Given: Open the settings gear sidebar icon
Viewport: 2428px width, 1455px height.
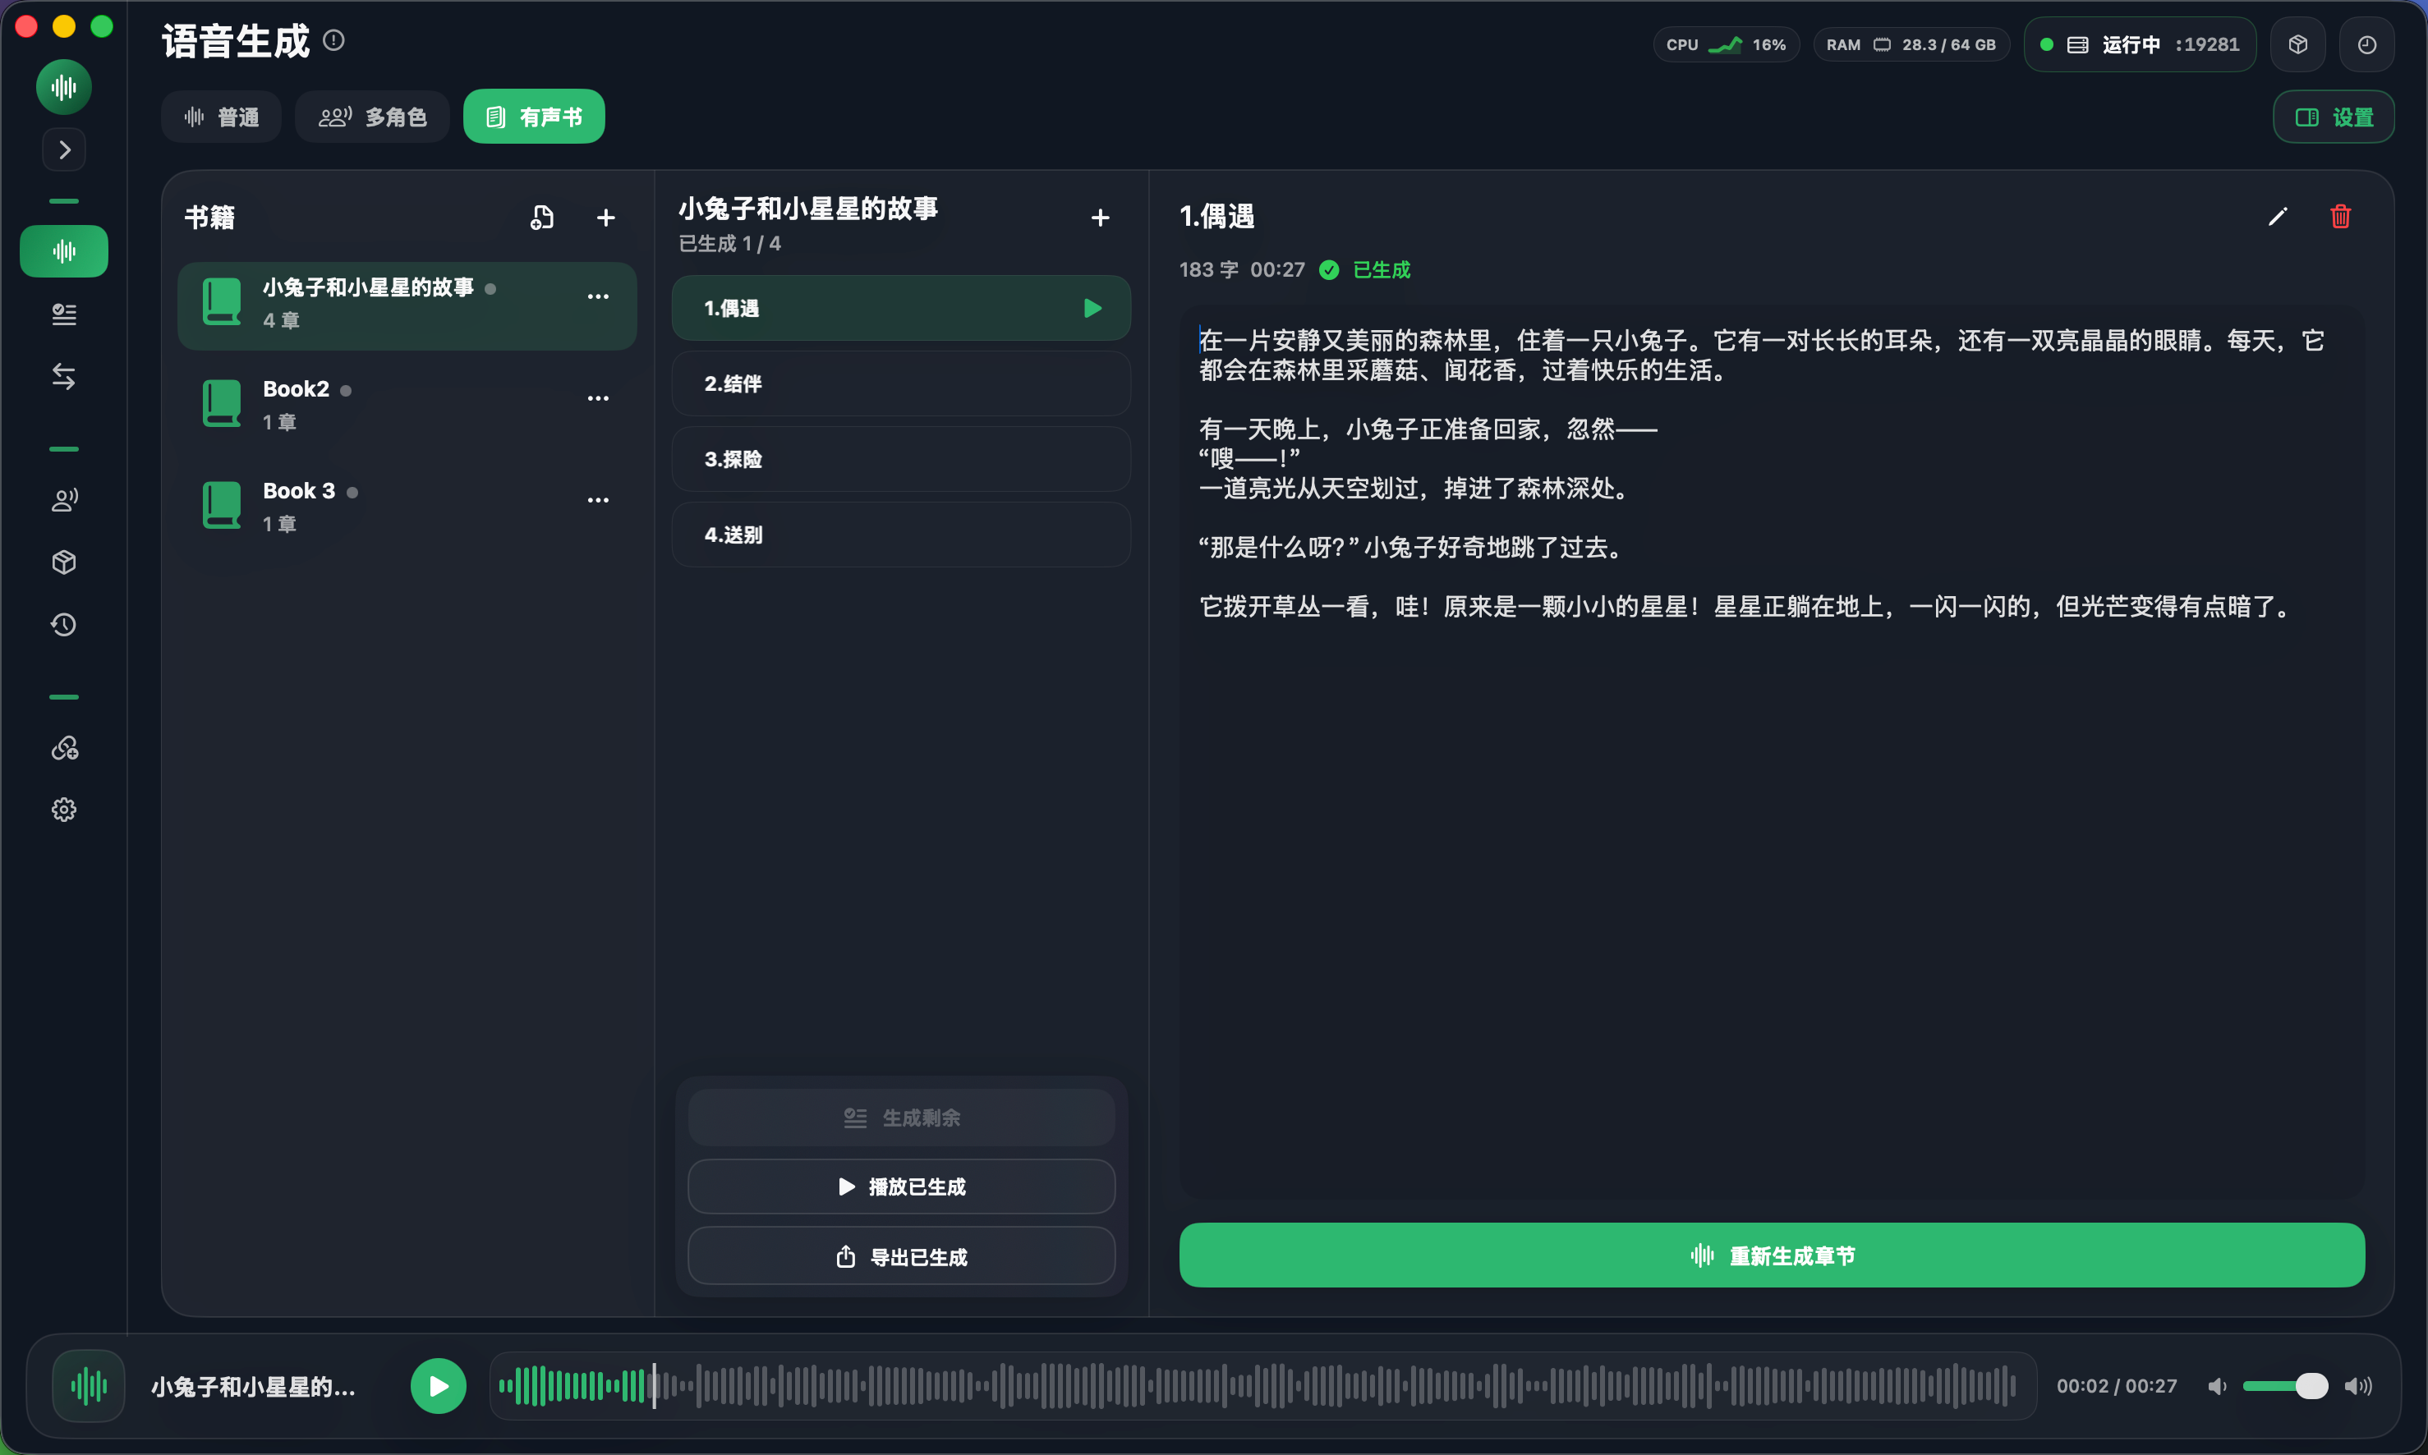Looking at the screenshot, I should tap(64, 810).
